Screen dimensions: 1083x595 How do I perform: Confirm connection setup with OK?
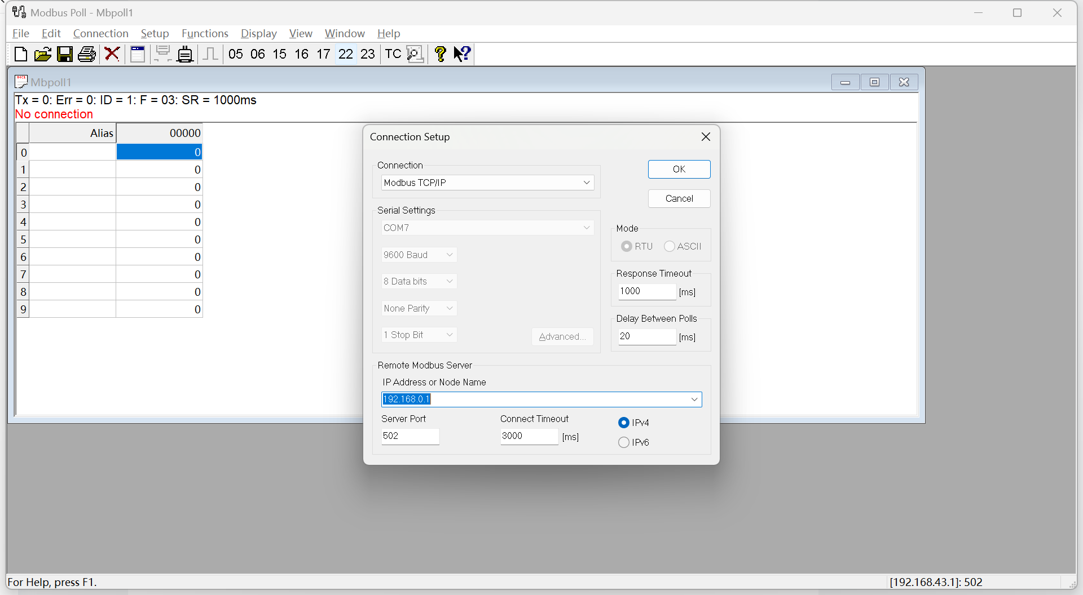point(679,169)
